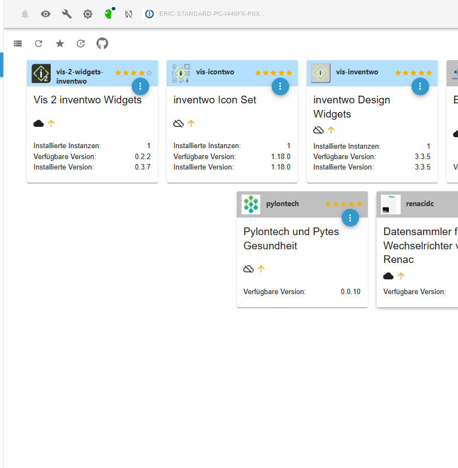Click the vis-inventwo header name
This screenshot has width=458, height=468.
coord(357,72)
